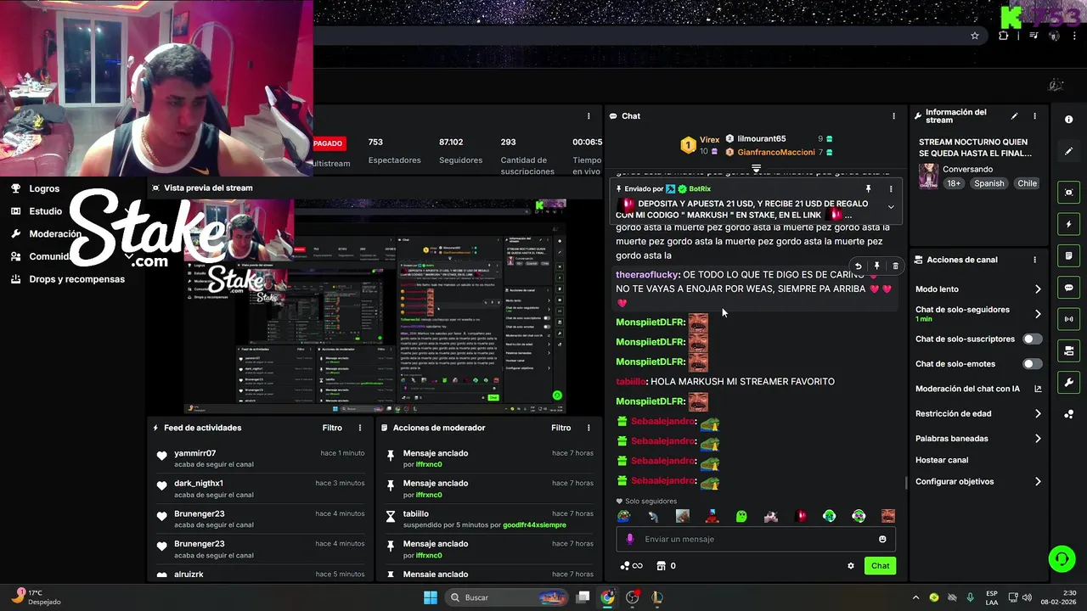Open Acciones de canal options menu

(x=1034, y=260)
